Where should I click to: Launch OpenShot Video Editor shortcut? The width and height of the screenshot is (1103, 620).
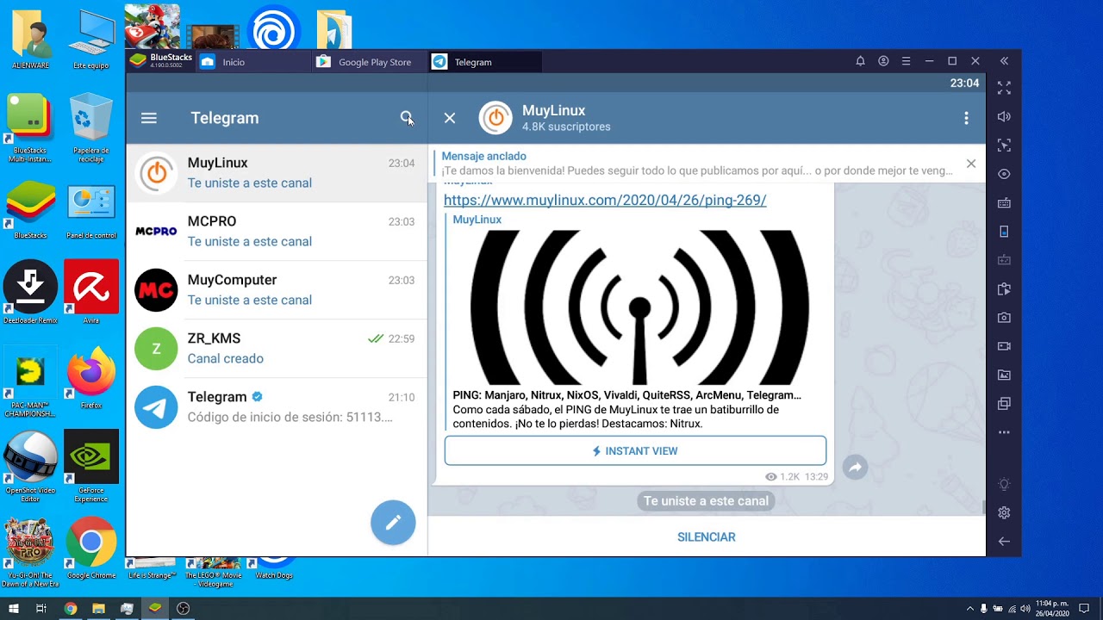(30, 466)
